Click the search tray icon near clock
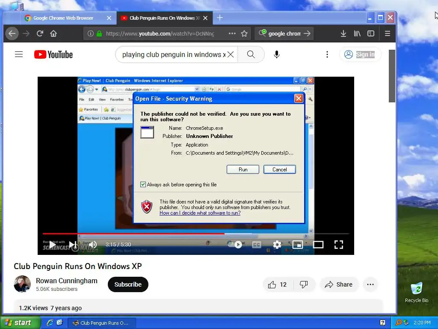Image resolution: width=438 pixels, height=329 pixels. click(398, 323)
